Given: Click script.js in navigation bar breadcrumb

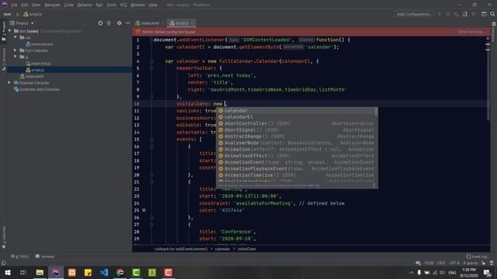Looking at the screenshot, I should click(x=33, y=14).
